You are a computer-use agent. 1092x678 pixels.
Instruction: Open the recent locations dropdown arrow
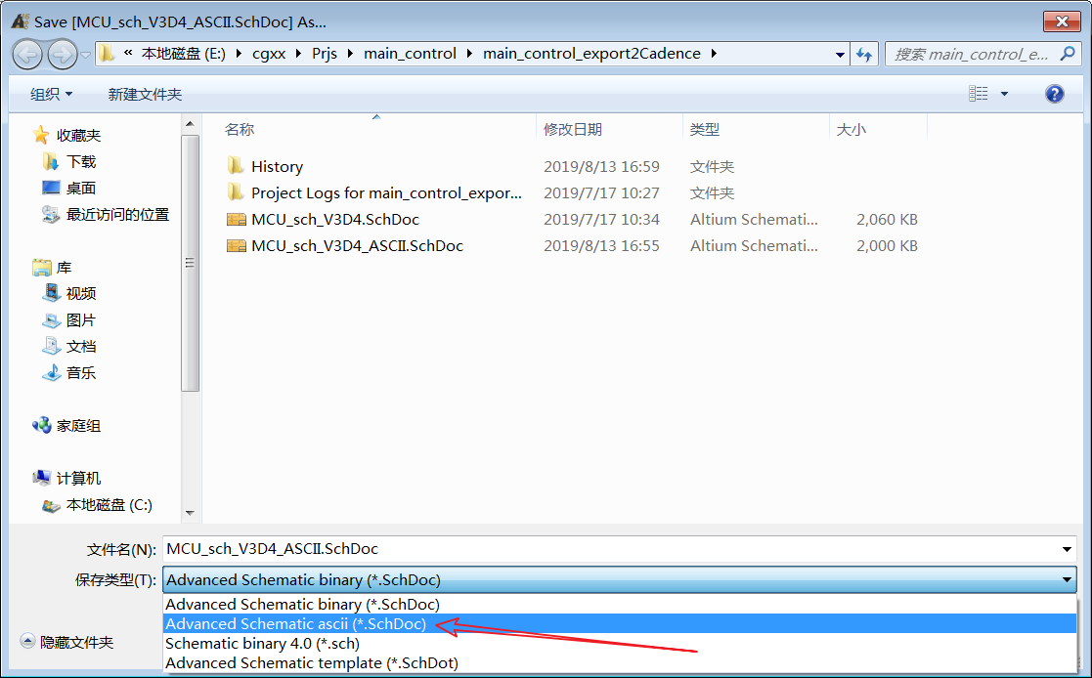(x=86, y=55)
